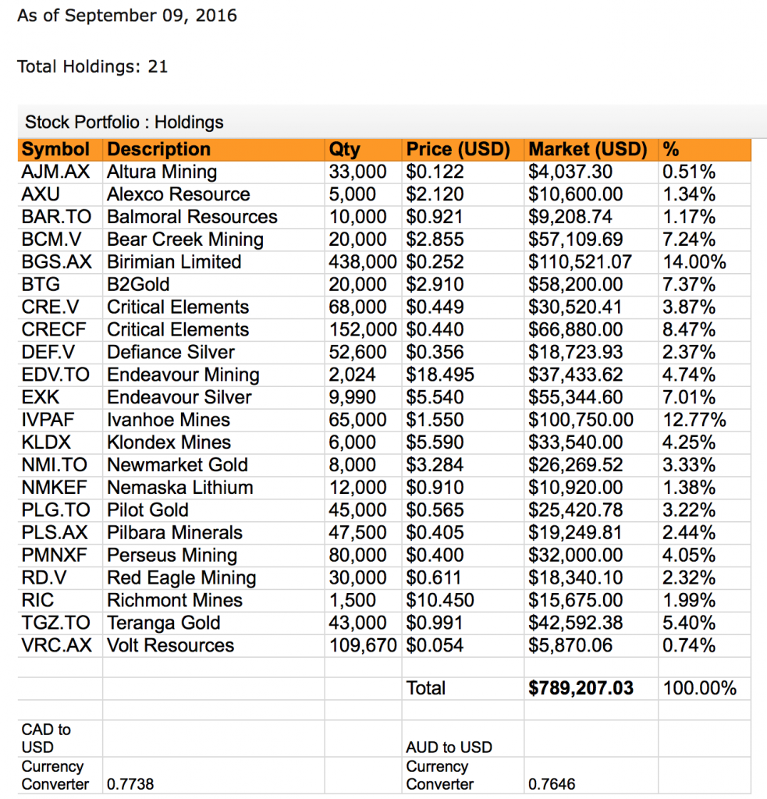Select the Volt Resources description cell

(170, 646)
